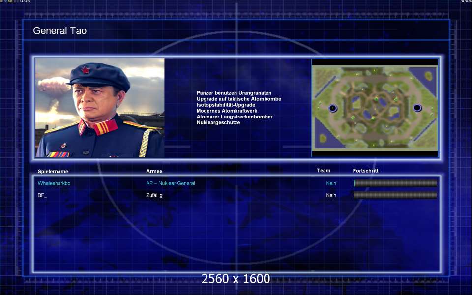
Task: Click Whalesharkbo's loading progress bar
Action: (395, 183)
